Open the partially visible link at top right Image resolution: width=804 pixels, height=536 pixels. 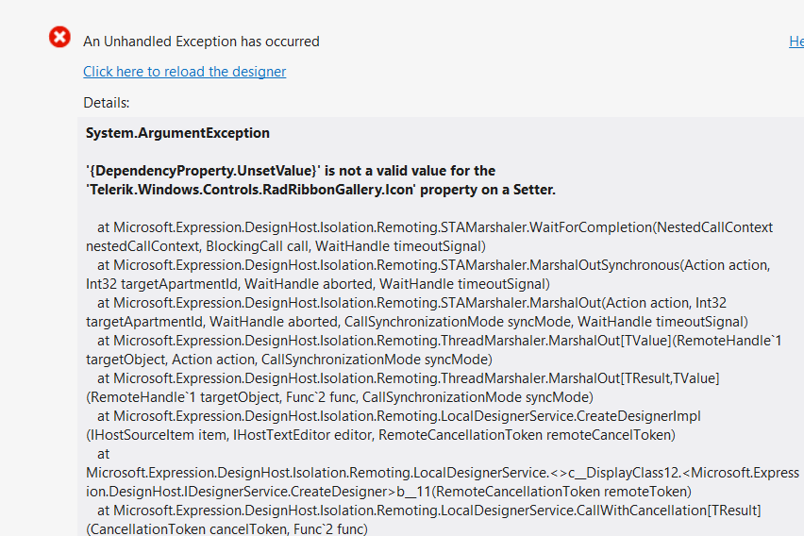(796, 42)
